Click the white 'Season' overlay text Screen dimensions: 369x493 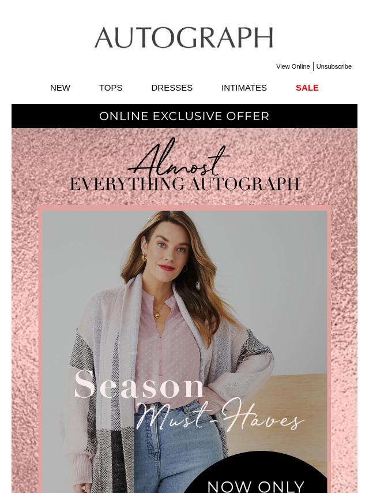tap(140, 385)
